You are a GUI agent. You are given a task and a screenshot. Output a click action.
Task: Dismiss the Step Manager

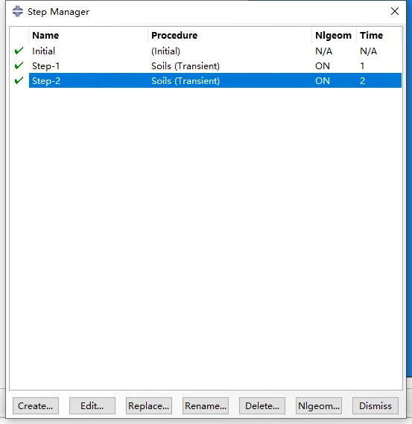pyautogui.click(x=375, y=405)
